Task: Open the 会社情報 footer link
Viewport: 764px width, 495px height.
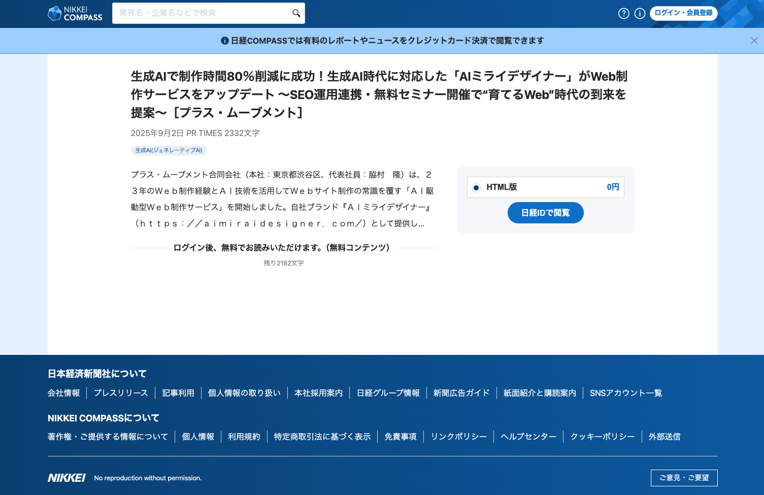Action: click(x=64, y=393)
